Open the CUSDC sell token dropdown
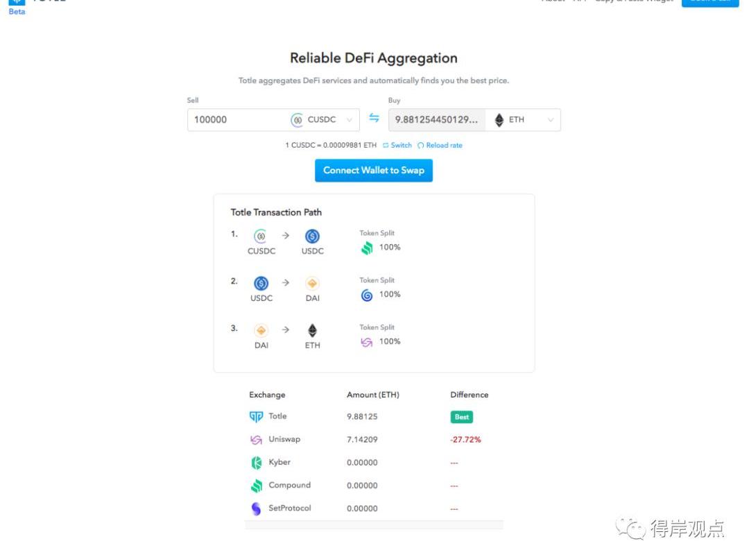This screenshot has height=541, width=749. [322, 120]
